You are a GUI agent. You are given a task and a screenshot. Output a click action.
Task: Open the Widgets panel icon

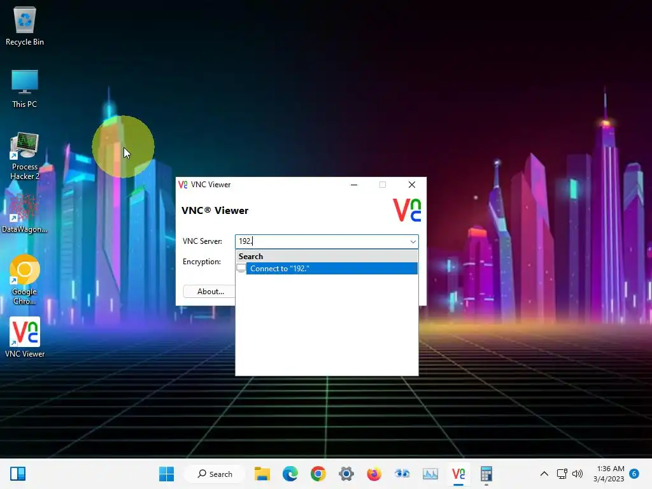[18, 474]
